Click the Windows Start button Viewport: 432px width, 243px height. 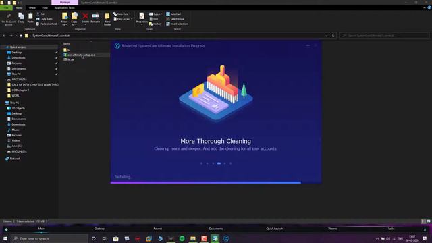pos(5,238)
